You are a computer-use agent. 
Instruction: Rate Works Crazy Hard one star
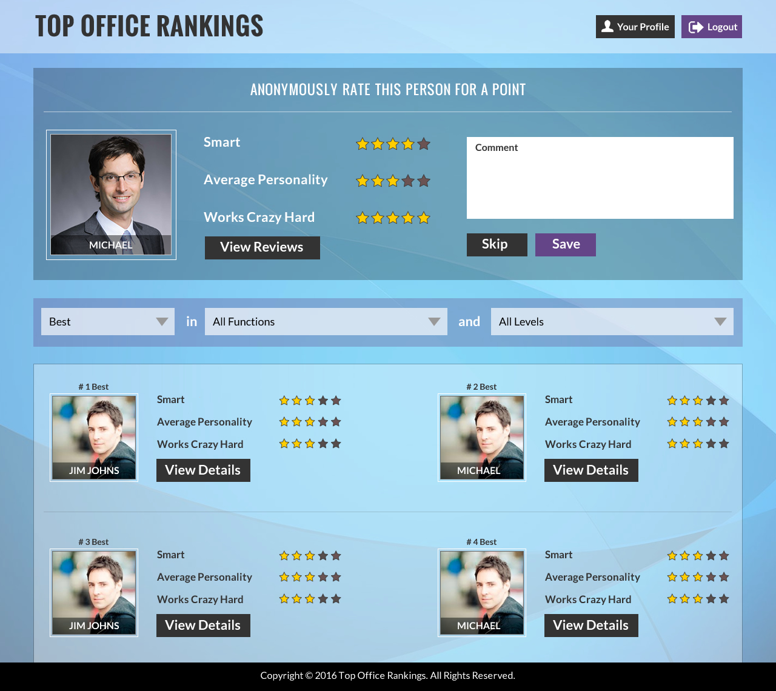(363, 218)
